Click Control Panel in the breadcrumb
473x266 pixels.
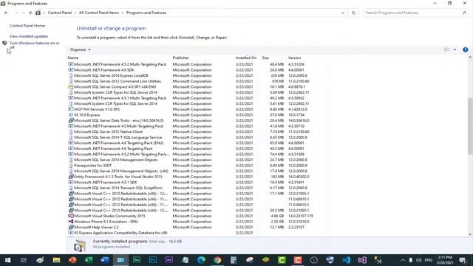click(x=60, y=13)
